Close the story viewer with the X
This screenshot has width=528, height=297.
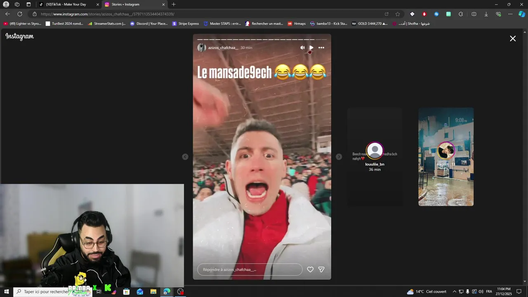[513, 38]
